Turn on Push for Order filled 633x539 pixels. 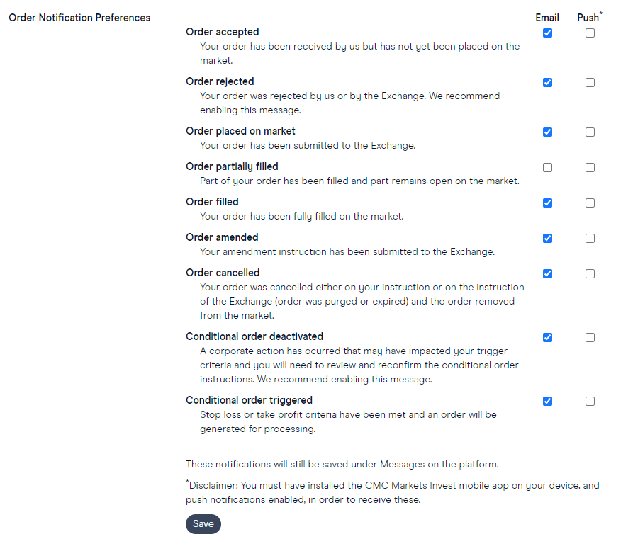pos(590,203)
